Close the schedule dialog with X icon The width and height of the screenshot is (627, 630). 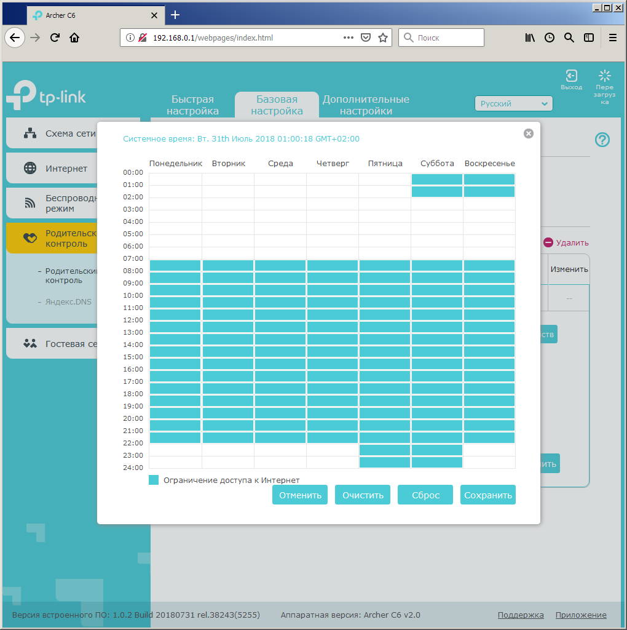coord(528,134)
